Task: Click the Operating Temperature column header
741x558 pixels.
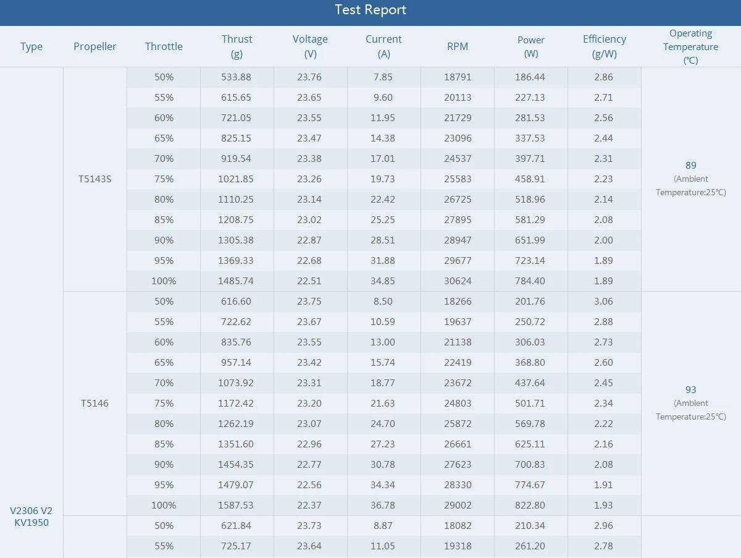Action: 690,46
